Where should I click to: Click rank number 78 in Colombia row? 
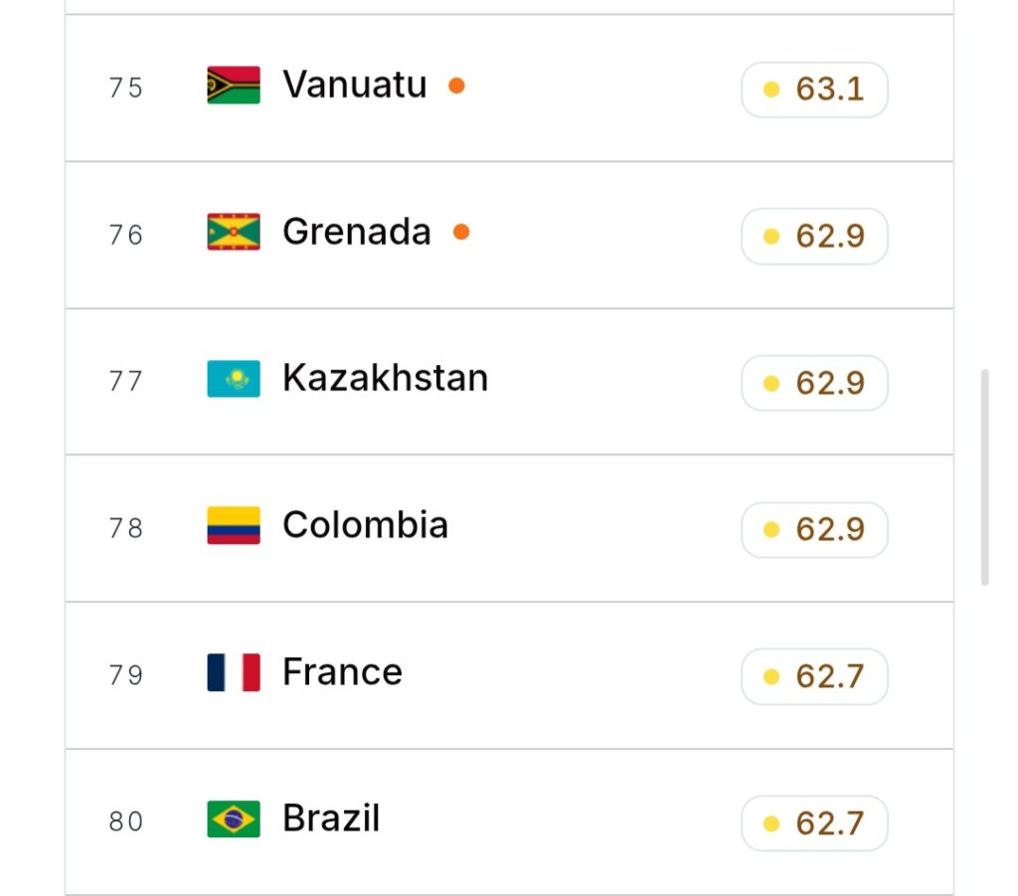[x=126, y=528]
